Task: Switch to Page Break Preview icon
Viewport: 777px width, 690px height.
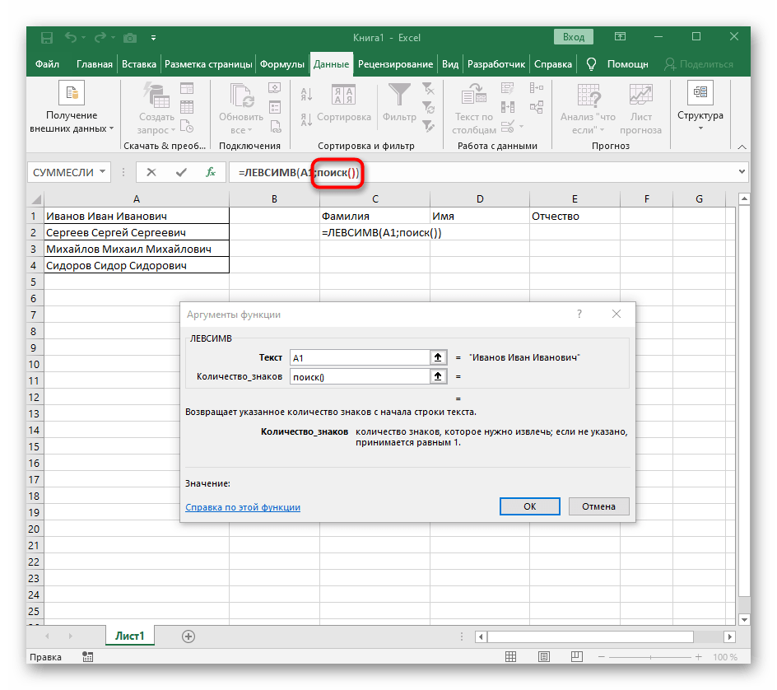Action: 576,657
